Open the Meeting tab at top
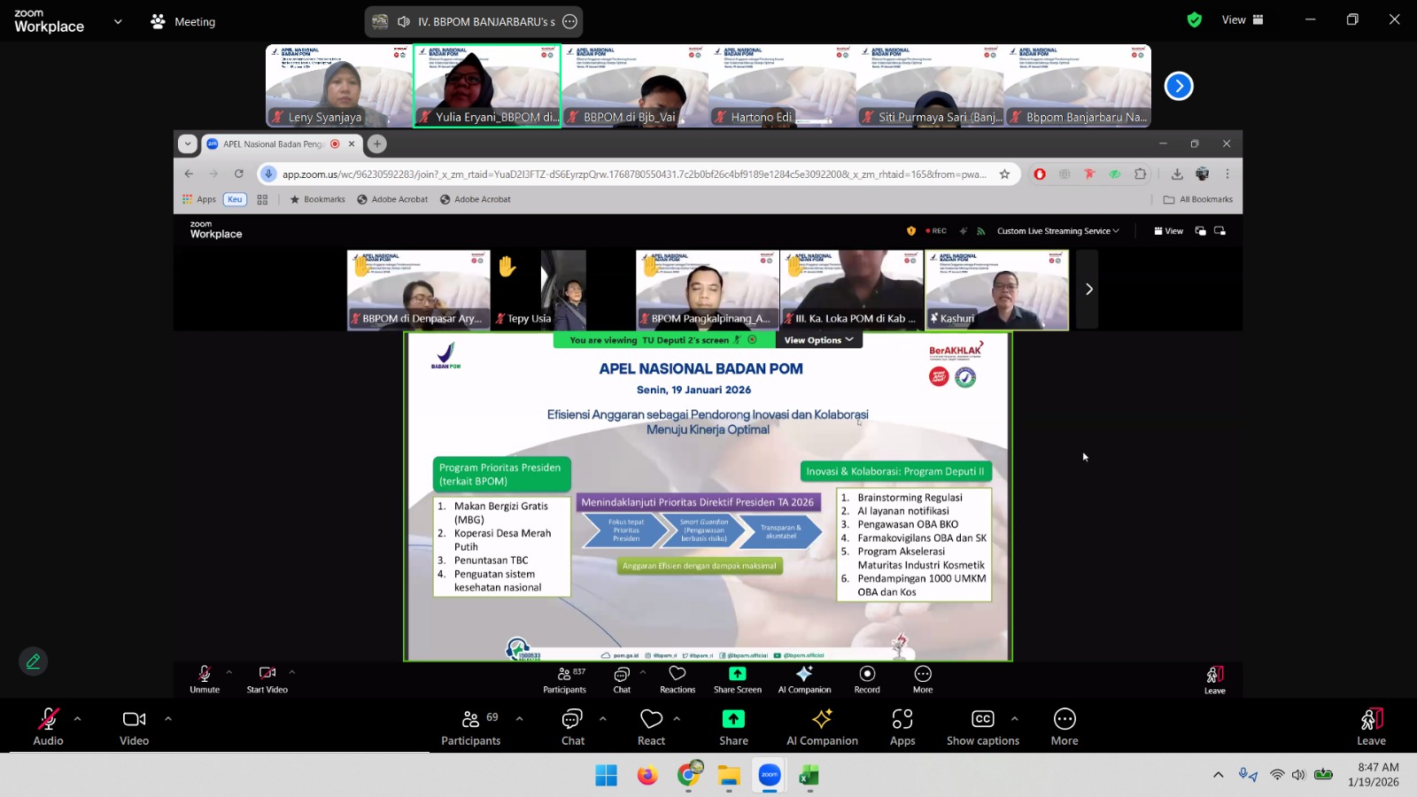Image resolution: width=1417 pixels, height=797 pixels. 183,21
